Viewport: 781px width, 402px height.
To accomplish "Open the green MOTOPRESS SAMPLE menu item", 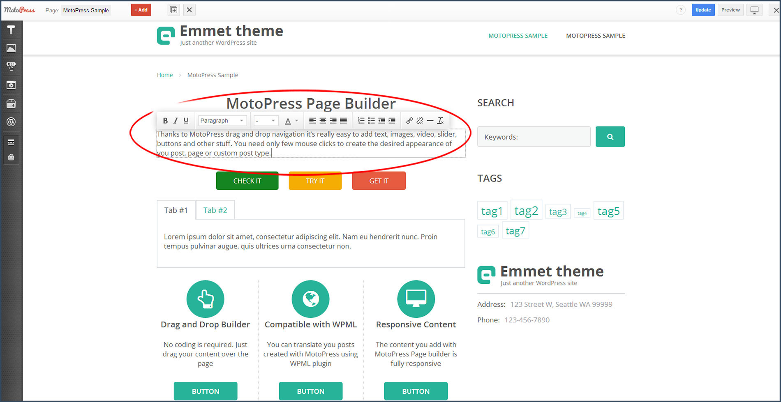I will (518, 36).
